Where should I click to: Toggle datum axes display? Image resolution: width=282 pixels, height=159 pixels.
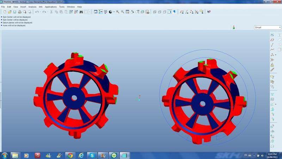coord(187,12)
